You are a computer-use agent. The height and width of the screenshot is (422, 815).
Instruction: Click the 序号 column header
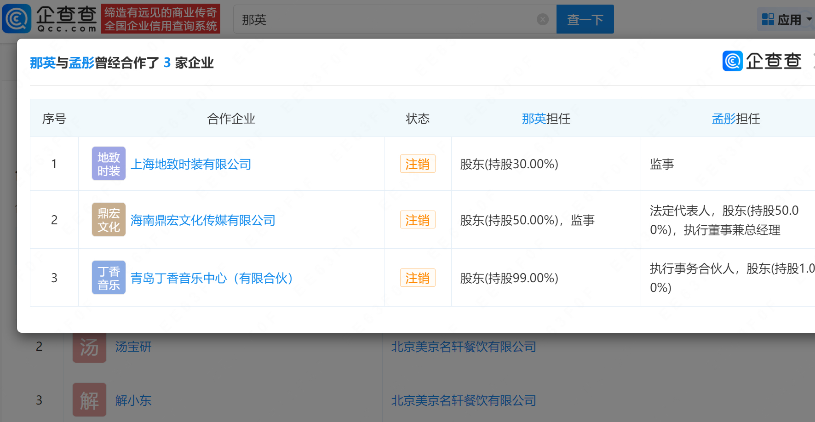point(54,119)
